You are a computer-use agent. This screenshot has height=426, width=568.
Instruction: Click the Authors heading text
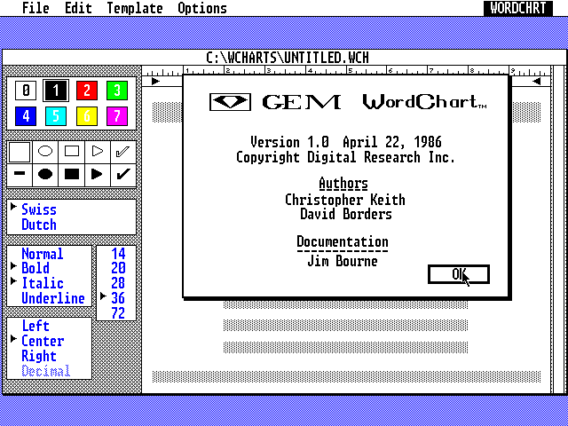click(343, 184)
